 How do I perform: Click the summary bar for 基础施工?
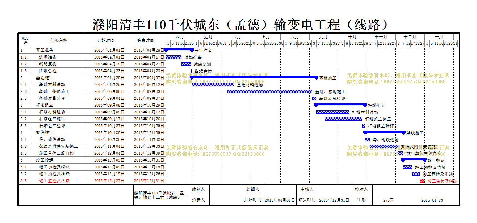point(254,77)
